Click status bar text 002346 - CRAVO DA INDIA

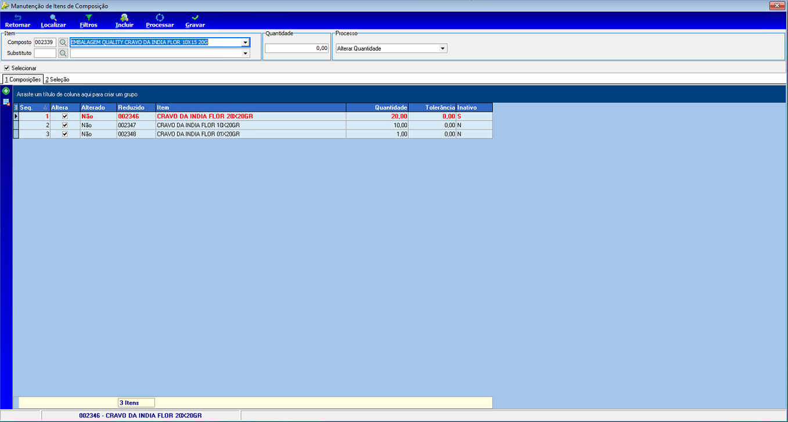pyautogui.click(x=141, y=416)
